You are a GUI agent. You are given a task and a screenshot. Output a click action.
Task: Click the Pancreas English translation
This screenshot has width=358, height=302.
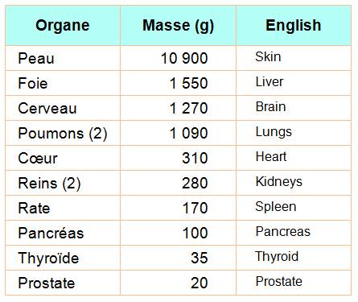click(x=283, y=231)
